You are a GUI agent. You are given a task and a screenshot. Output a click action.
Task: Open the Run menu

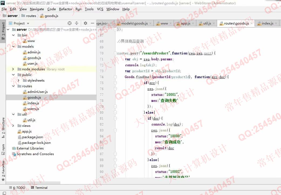78,9
